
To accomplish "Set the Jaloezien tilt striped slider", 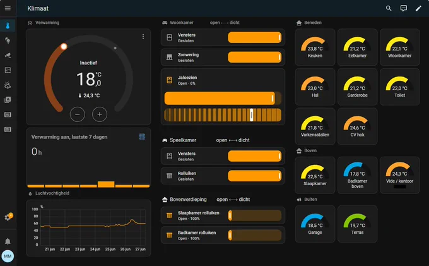I will [223, 115].
